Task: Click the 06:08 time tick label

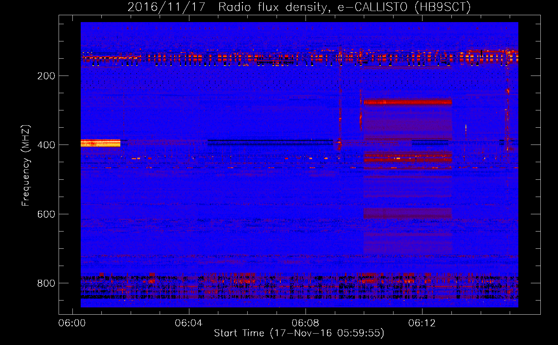Action: (x=305, y=323)
